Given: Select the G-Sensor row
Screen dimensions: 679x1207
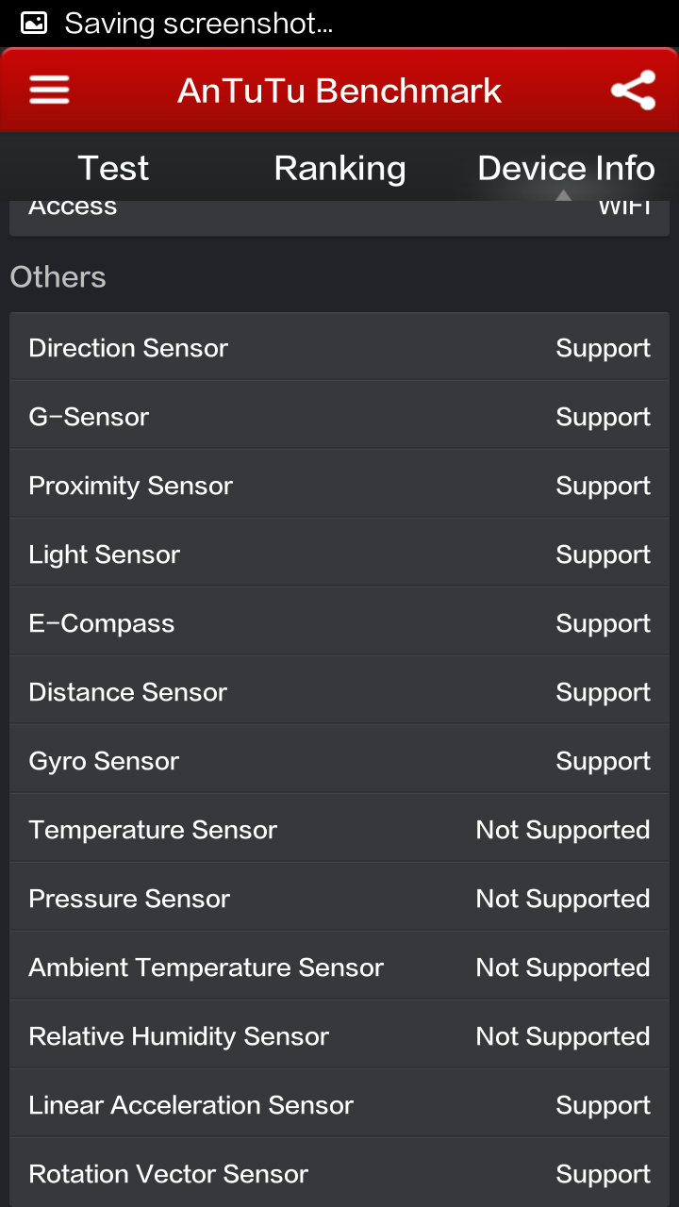Looking at the screenshot, I should click(x=339, y=416).
